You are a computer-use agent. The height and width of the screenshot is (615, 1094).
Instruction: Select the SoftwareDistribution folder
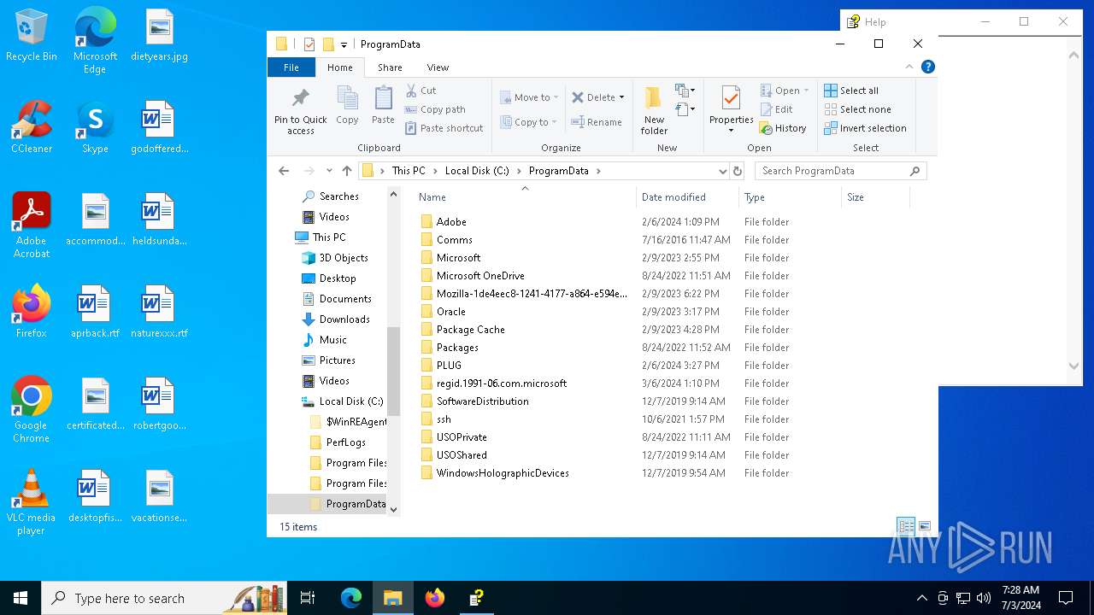(x=482, y=401)
